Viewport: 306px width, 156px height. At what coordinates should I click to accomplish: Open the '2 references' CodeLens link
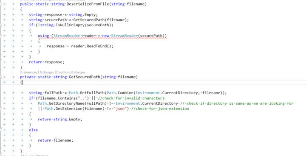click(28, 72)
